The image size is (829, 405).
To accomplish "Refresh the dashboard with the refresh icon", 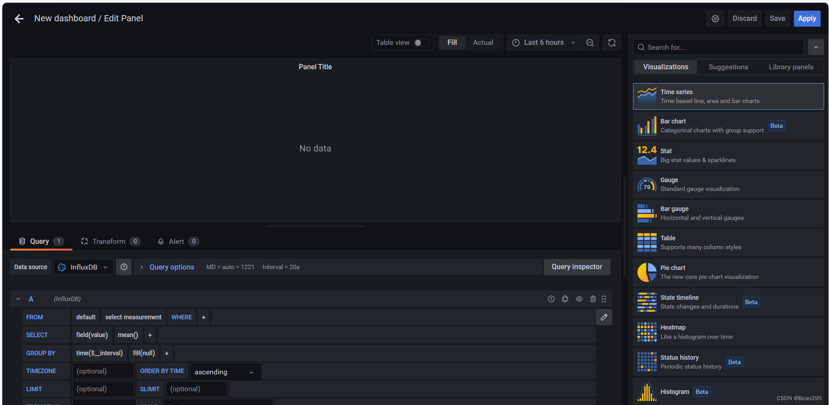I will (x=611, y=43).
